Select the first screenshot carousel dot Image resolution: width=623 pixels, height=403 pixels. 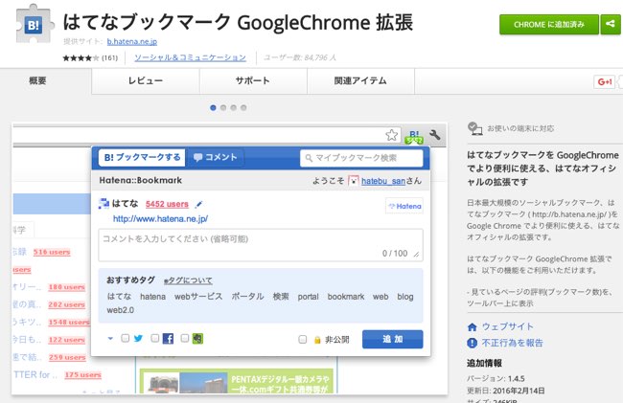pos(213,107)
